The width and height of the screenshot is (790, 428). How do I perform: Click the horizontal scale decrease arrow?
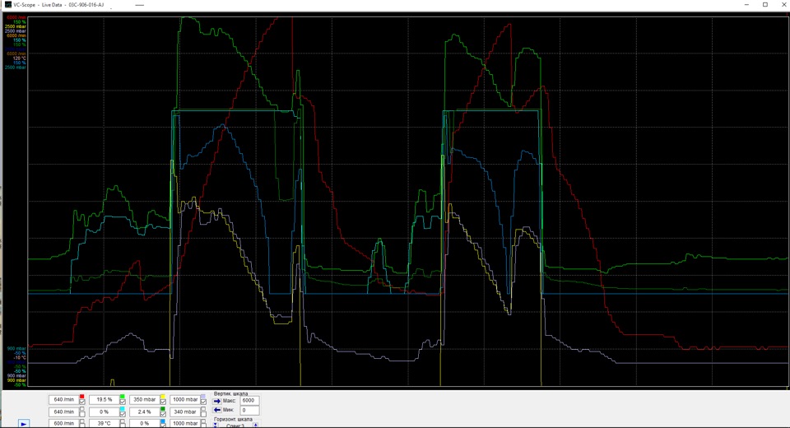(x=216, y=425)
